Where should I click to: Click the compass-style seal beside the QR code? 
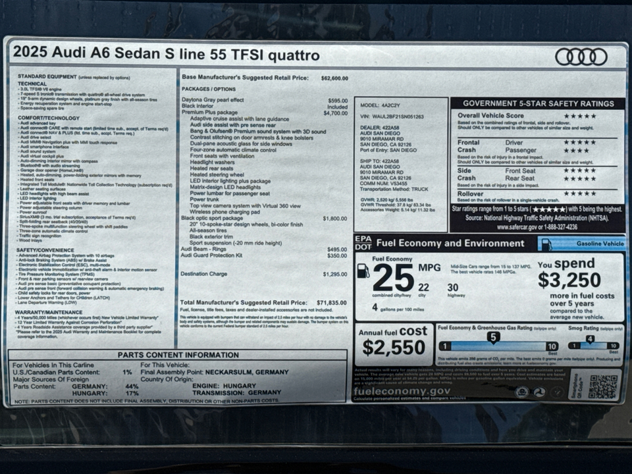556,391
